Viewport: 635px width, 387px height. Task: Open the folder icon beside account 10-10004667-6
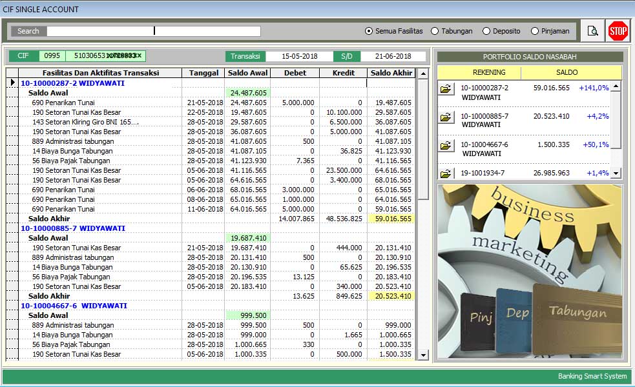pos(446,144)
